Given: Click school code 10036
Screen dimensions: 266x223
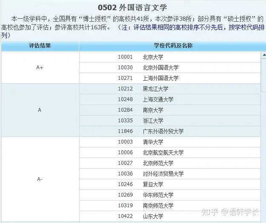Looking at the screenshot, I should tap(125, 174).
